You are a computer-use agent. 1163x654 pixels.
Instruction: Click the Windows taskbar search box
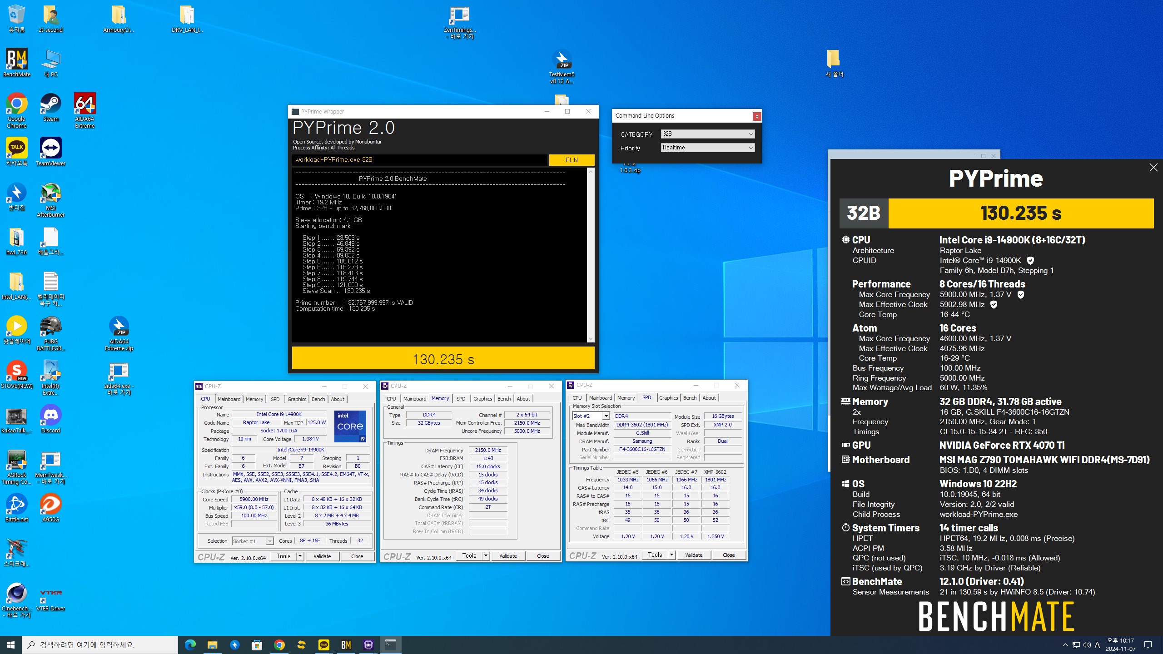pos(100,644)
